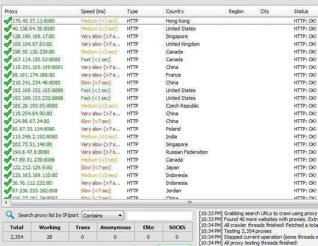Click log line 'All proxy testing threads finished!'
The width and height of the screenshot is (318, 246).
pos(248,242)
